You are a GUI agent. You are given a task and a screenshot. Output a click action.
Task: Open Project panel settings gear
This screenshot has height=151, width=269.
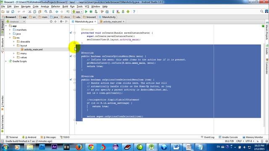tap(61, 21)
